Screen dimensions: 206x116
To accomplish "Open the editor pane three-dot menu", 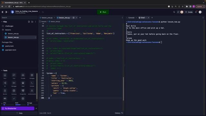I will coord(122,18).
